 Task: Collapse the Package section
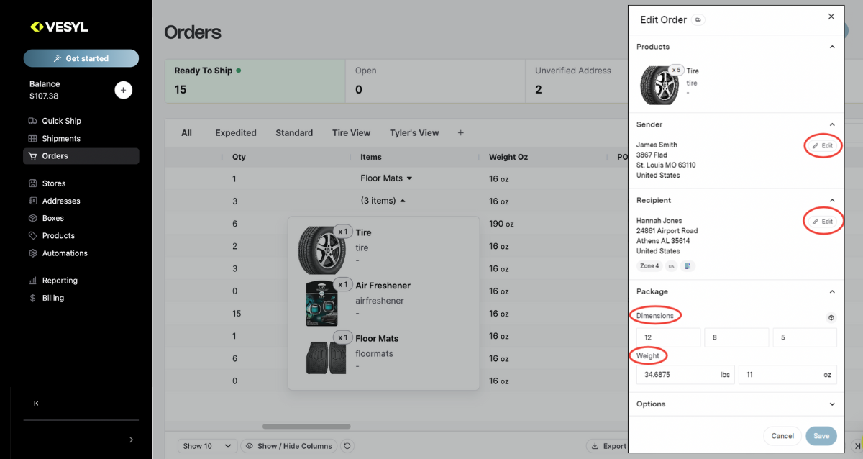coord(832,291)
